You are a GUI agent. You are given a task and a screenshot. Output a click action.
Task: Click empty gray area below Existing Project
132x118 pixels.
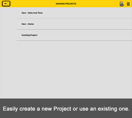coord(66,69)
